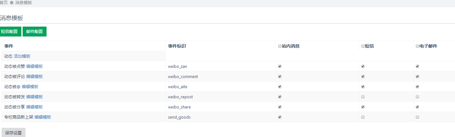Viewport: 455px width, 137px height.
Task: Edit template for 动态被@
Action: point(30,87)
